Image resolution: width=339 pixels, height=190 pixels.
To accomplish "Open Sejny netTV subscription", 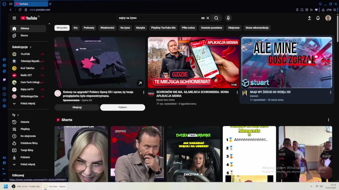I will pos(28,89).
